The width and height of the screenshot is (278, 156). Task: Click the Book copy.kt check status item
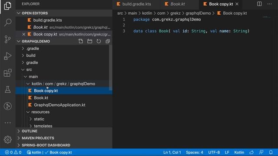[x=59, y=152]
